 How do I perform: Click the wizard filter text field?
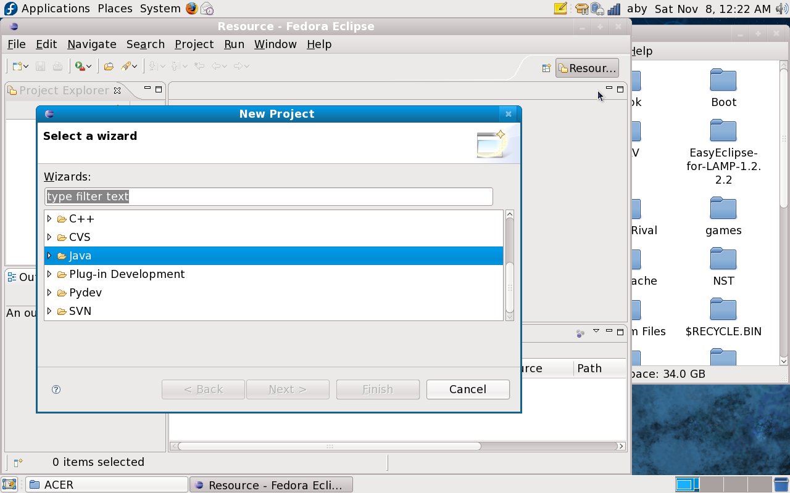(268, 197)
